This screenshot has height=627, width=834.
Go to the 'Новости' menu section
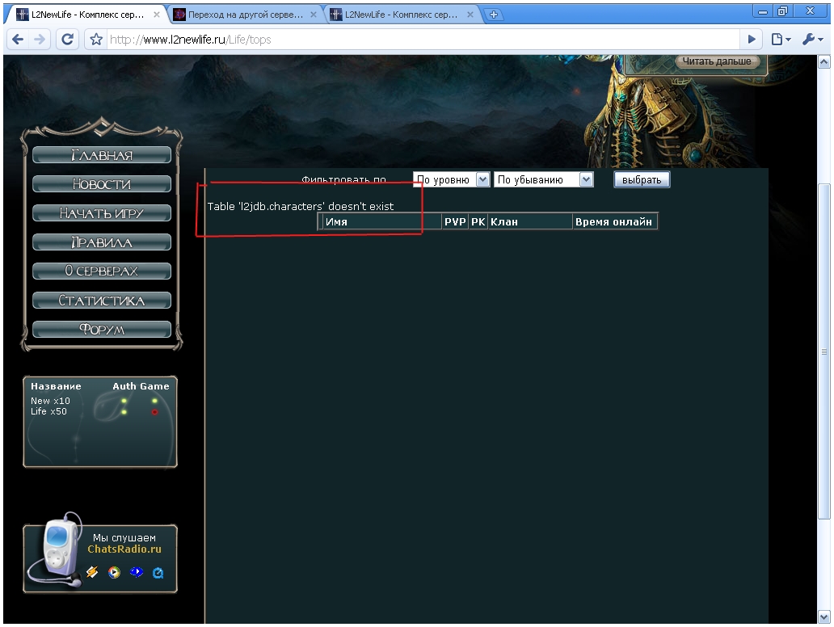click(x=102, y=184)
